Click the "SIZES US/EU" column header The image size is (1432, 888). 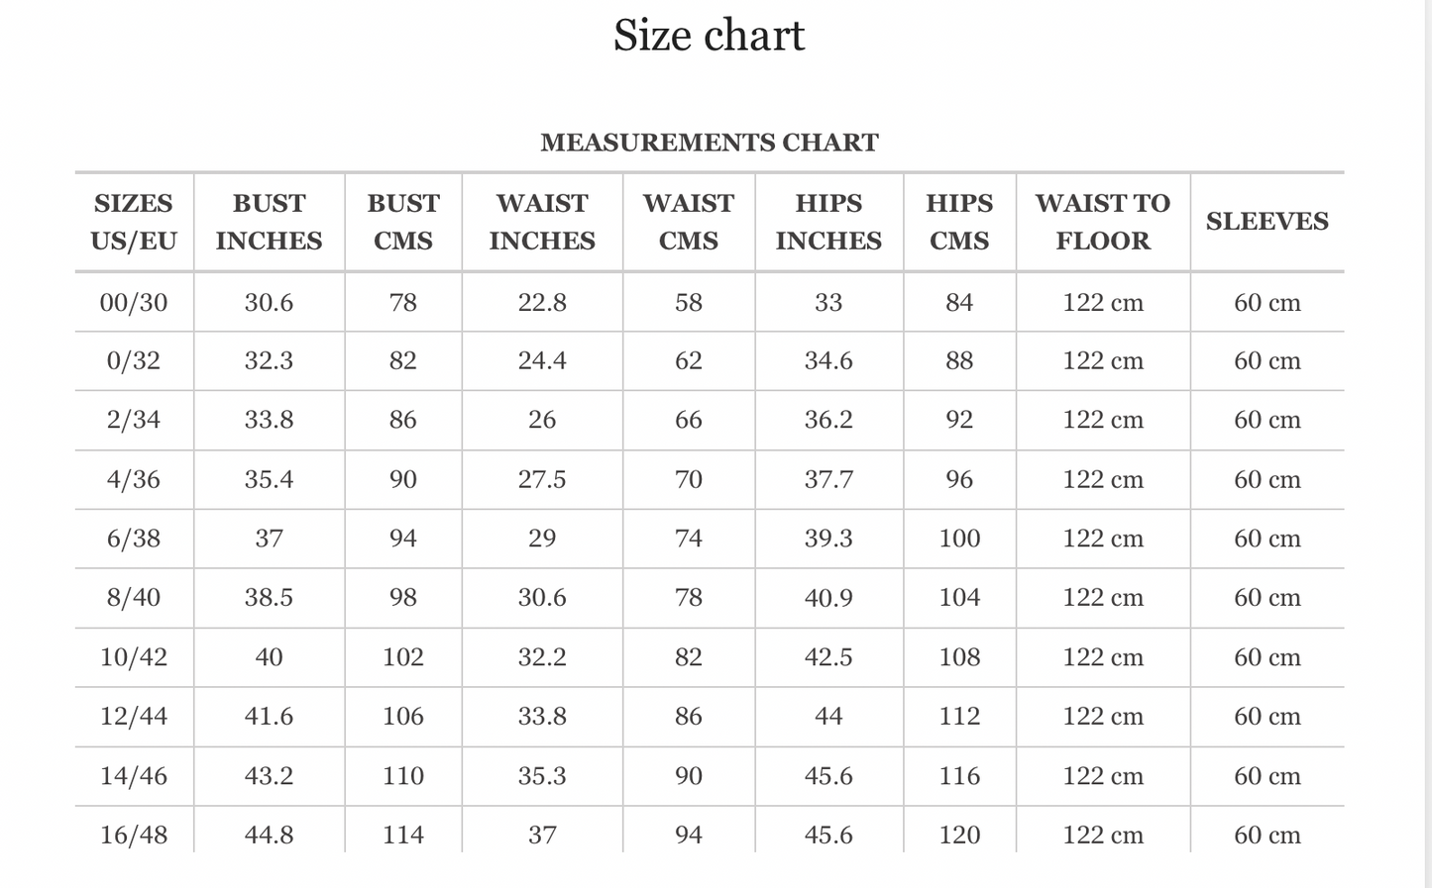(x=134, y=222)
